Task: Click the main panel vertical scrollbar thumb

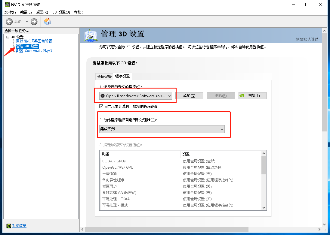Action: (x=324, y=82)
